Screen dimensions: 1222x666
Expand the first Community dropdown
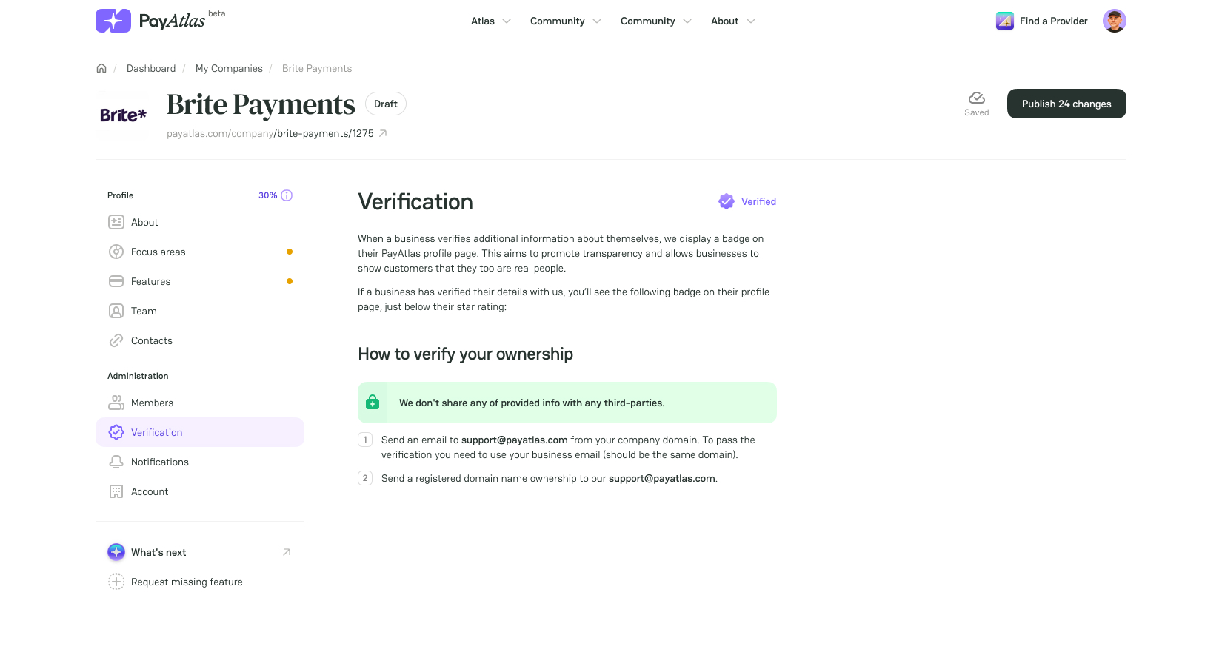point(566,21)
